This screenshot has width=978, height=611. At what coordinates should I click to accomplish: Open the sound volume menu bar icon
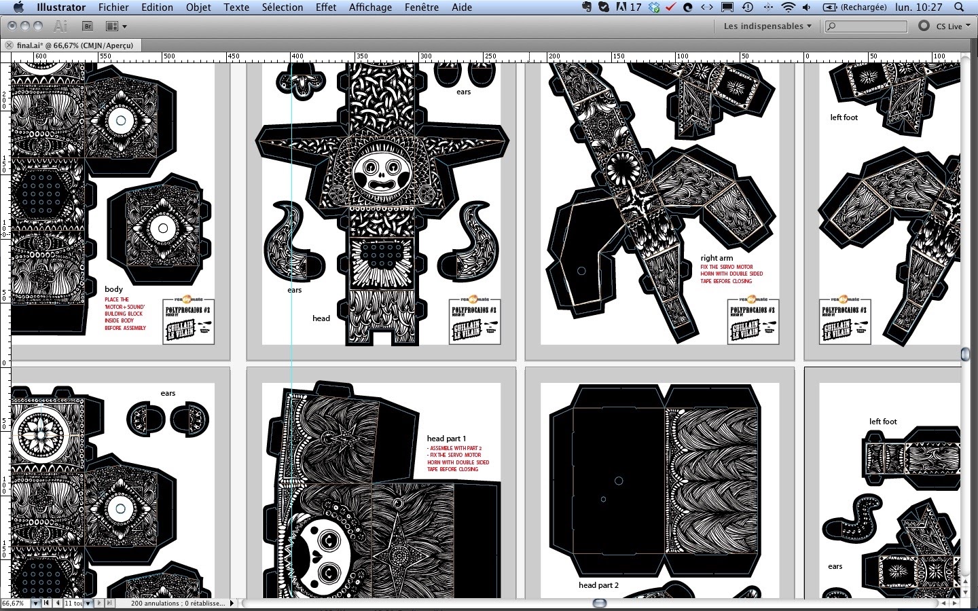tap(807, 7)
